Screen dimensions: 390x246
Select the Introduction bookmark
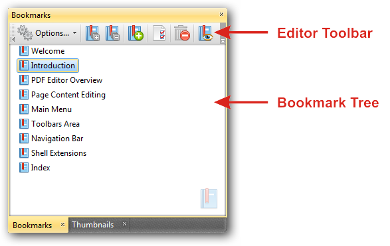[48, 66]
